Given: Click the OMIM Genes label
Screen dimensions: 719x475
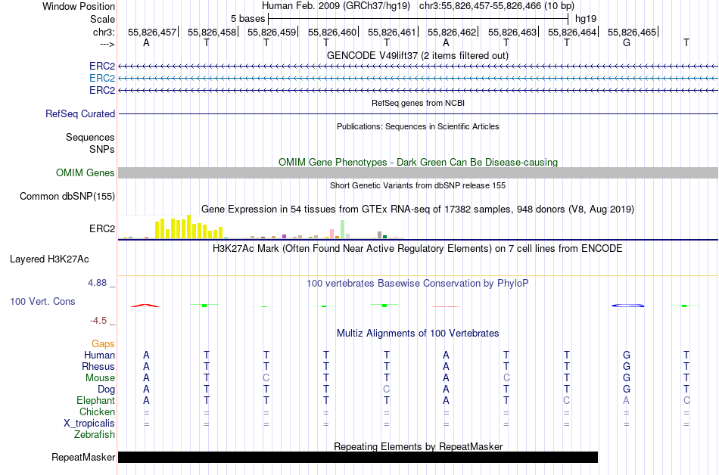Looking at the screenshot, I should 85,172.
